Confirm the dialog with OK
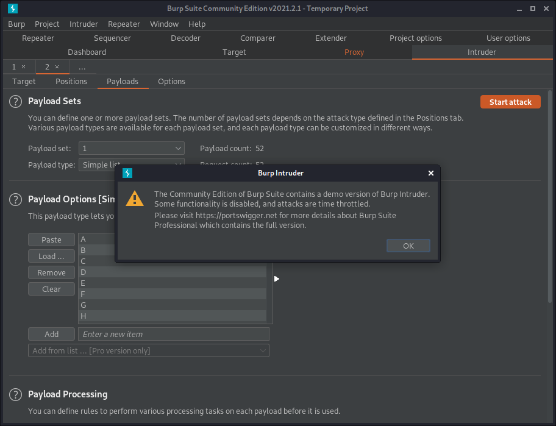556x426 pixels. 408,246
